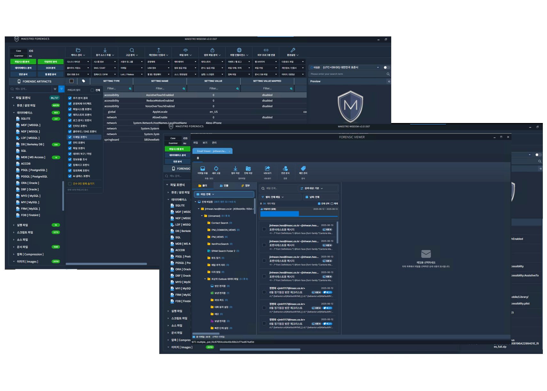Click horizontal scrollbar below back window table
Image resolution: width=547 pixels, height=391 pixels.
pyautogui.click(x=106, y=264)
